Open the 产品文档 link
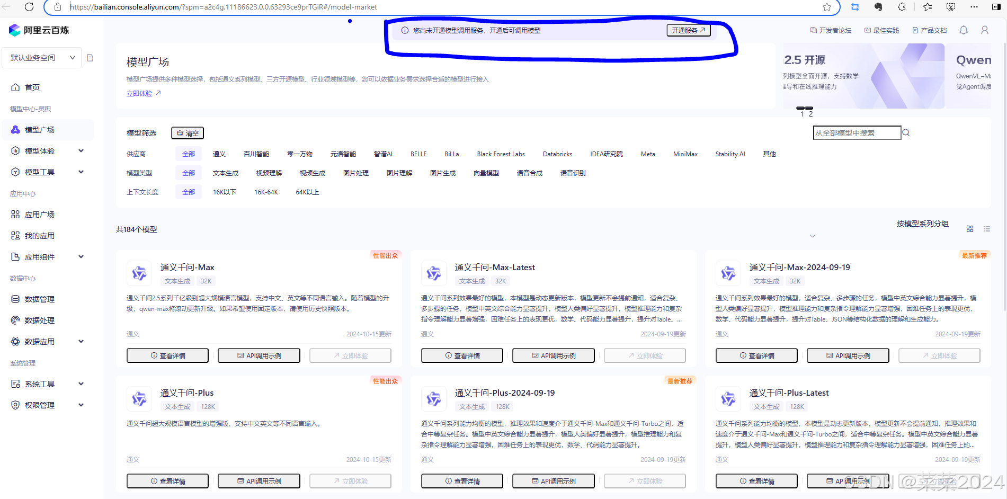1007x499 pixels. (x=929, y=30)
